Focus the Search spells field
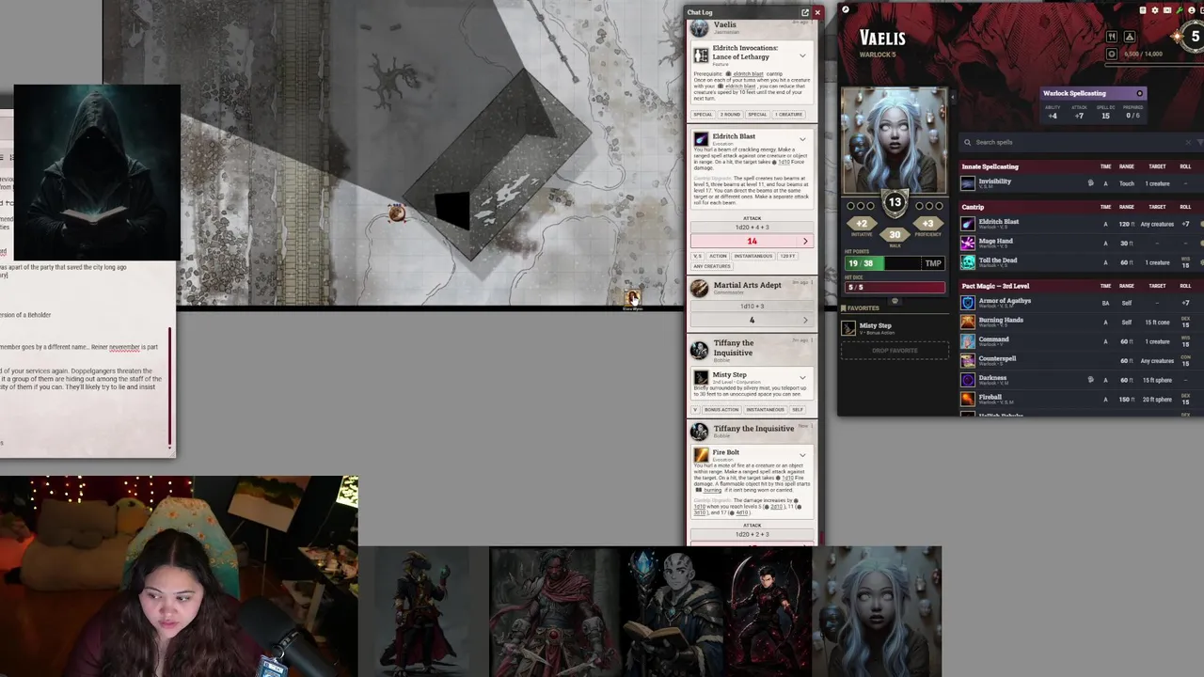This screenshot has height=677, width=1204. (1077, 142)
